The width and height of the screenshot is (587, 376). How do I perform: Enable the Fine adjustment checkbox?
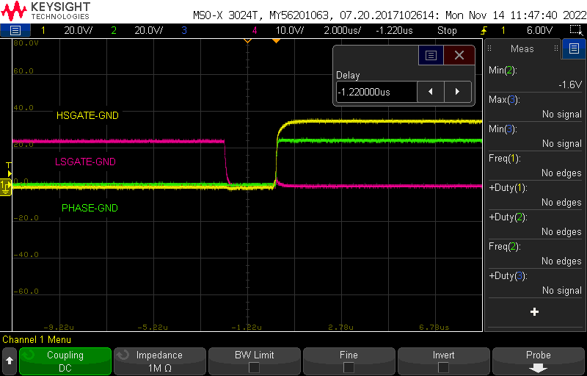point(349,367)
